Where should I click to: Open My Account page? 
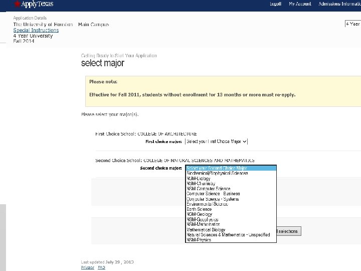(x=300, y=4)
